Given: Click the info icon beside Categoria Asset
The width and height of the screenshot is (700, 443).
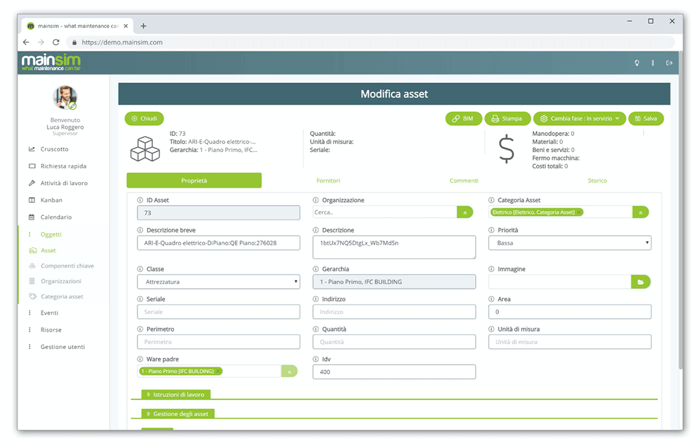Looking at the screenshot, I should pos(491,200).
